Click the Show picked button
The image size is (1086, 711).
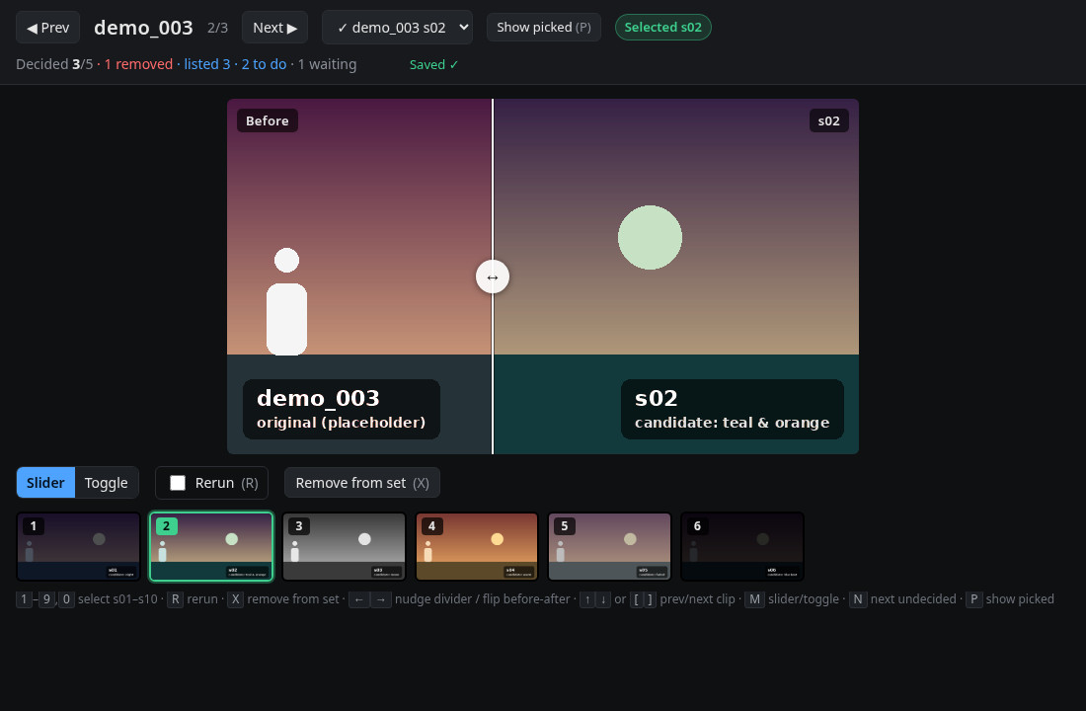[544, 28]
